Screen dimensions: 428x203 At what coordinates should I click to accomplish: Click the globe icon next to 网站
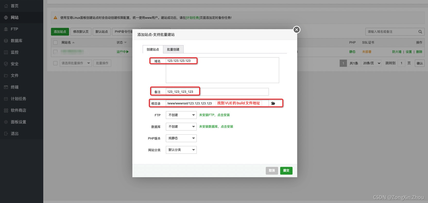[6, 18]
